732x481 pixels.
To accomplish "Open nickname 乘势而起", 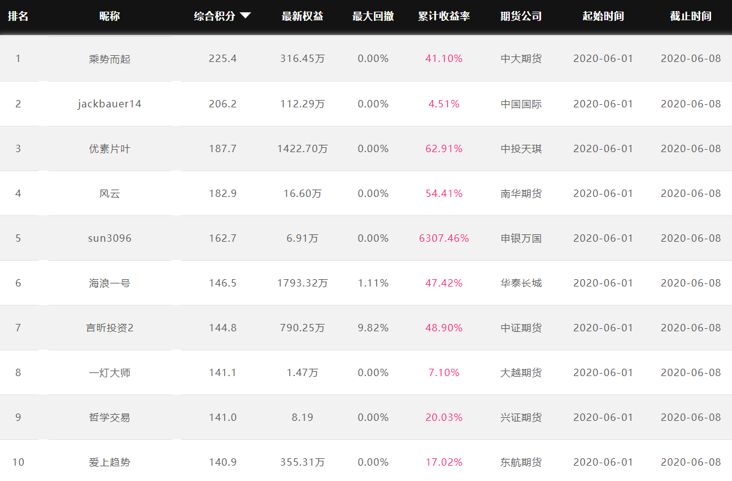I will click(x=110, y=60).
